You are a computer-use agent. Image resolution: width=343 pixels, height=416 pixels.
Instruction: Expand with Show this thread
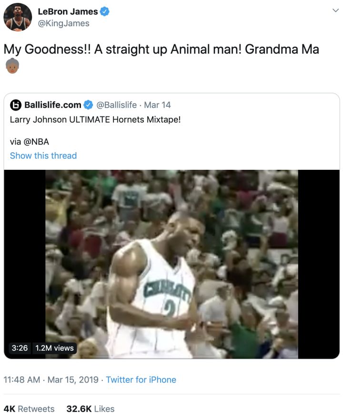click(43, 156)
